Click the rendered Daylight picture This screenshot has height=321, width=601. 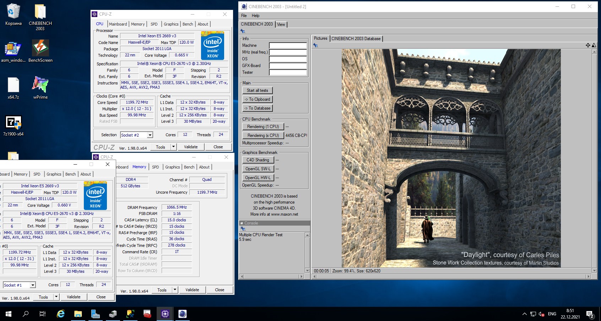tap(451, 158)
